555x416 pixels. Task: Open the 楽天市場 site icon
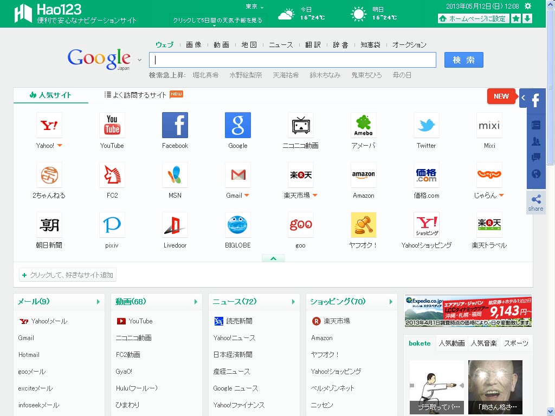[300, 175]
